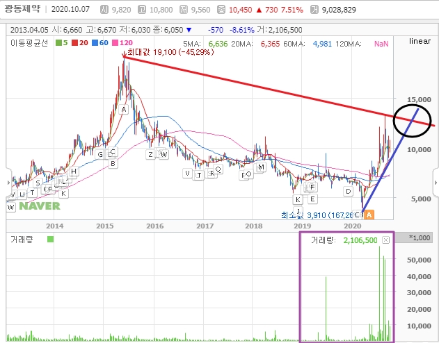439x343 pixels.
Task: Click the closing price 10,450 in header
Action: pos(241,10)
